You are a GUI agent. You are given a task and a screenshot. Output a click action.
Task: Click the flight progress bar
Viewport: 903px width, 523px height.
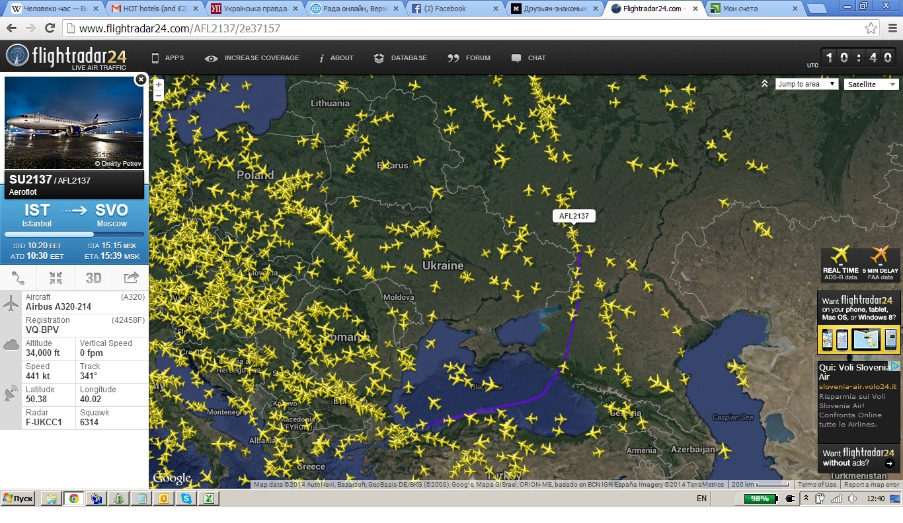74,234
